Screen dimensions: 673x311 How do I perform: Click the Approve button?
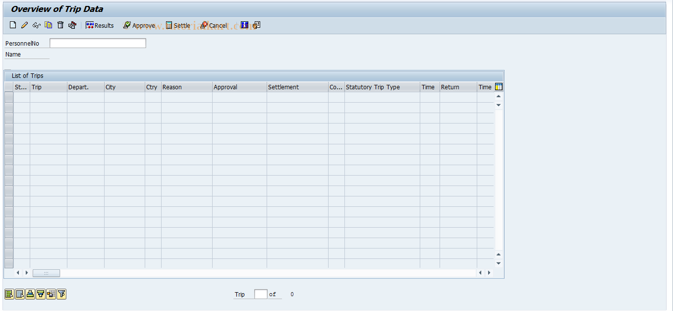(139, 25)
